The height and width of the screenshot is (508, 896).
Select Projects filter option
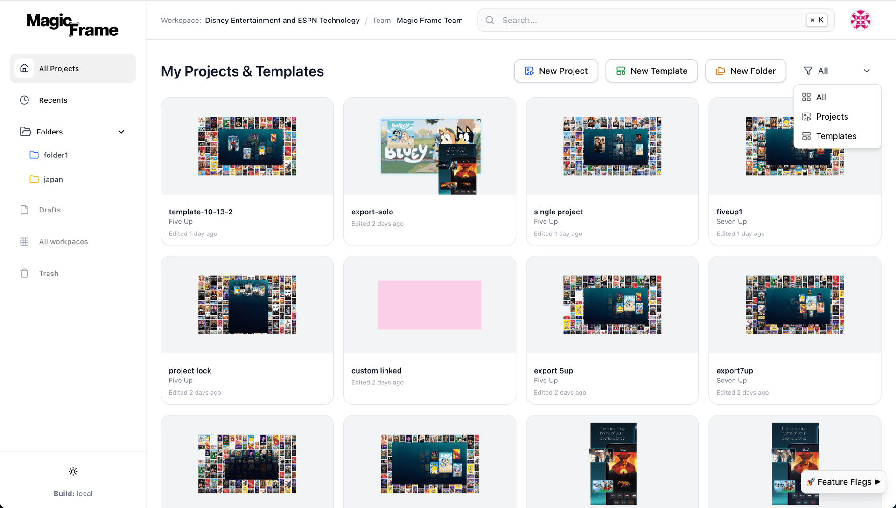pyautogui.click(x=832, y=117)
